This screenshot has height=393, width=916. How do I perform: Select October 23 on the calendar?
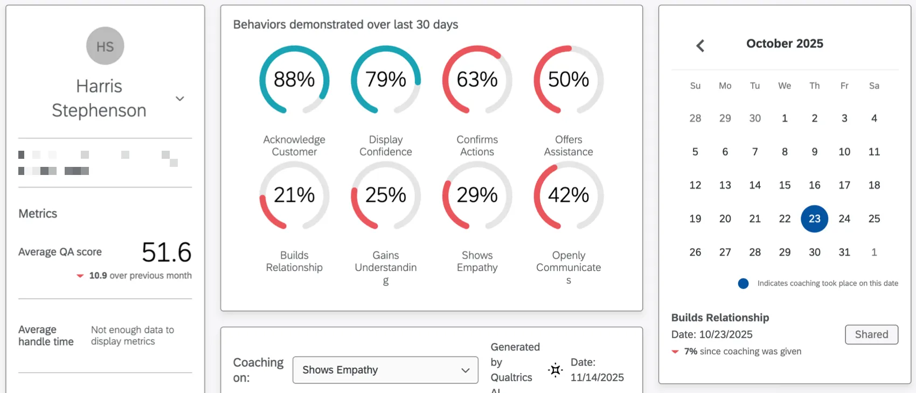click(x=814, y=219)
